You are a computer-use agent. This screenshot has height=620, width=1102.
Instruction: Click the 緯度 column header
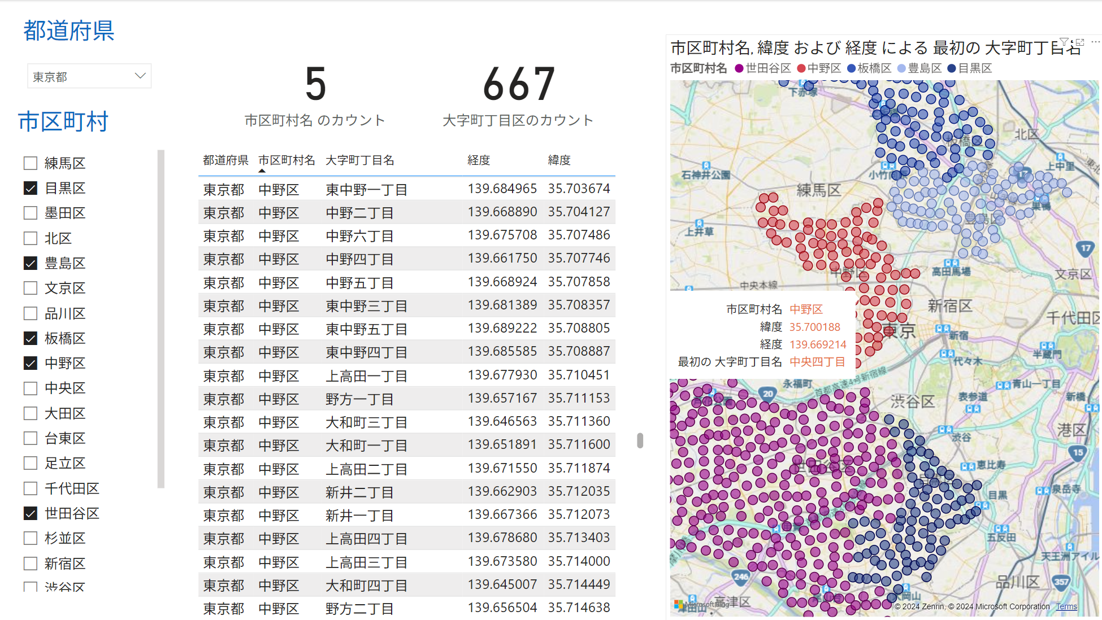pyautogui.click(x=559, y=160)
